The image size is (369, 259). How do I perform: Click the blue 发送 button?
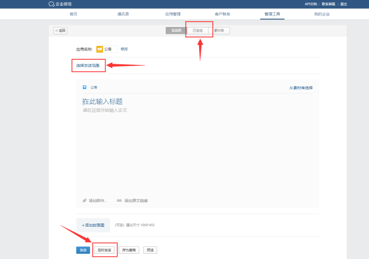click(83, 250)
